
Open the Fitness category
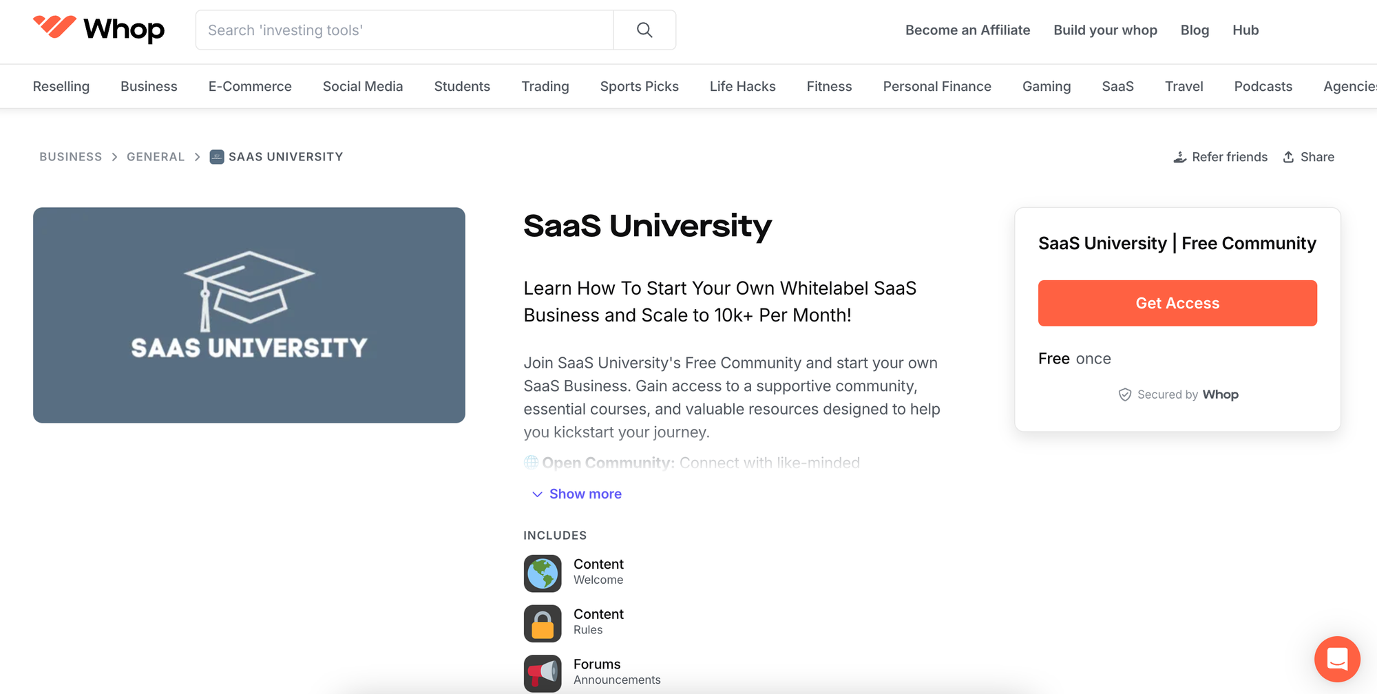coord(829,86)
